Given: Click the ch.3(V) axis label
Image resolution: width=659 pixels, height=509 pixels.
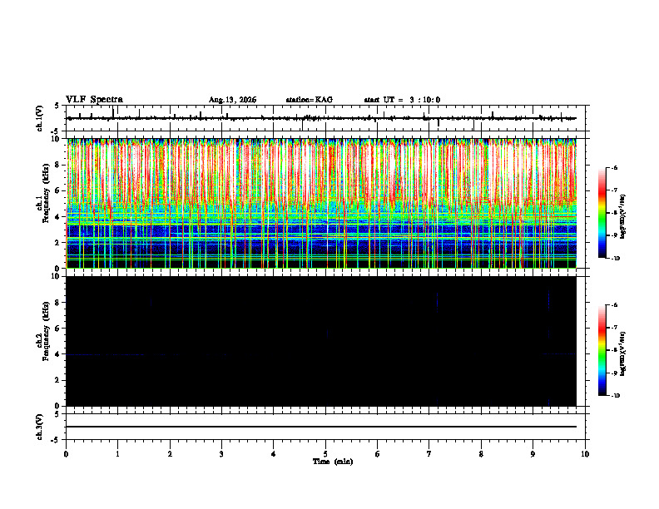Looking at the screenshot, I should point(40,427).
